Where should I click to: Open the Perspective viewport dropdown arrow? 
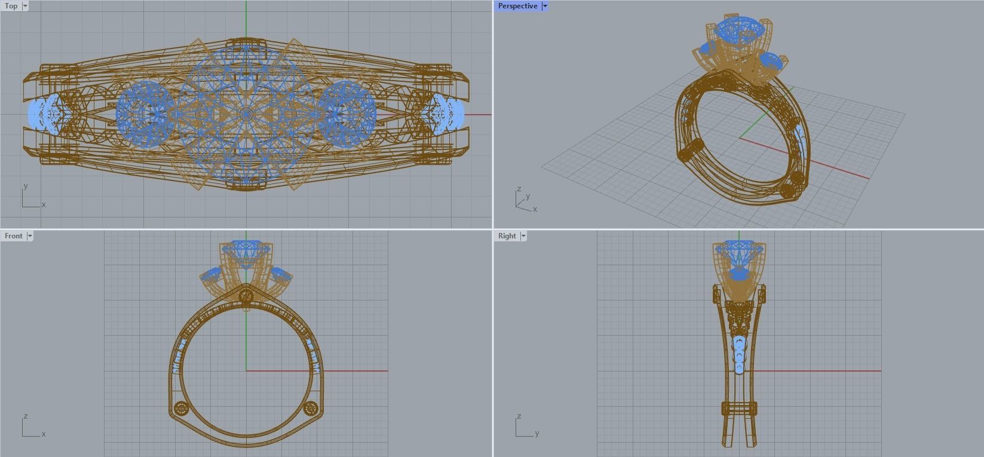[x=545, y=6]
